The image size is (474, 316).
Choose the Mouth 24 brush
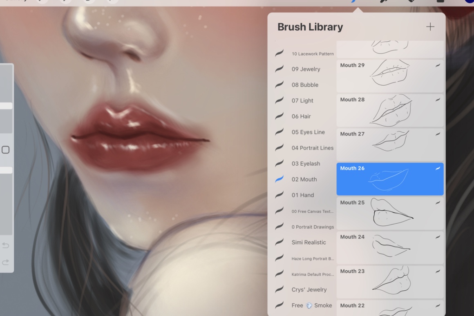tap(390, 248)
